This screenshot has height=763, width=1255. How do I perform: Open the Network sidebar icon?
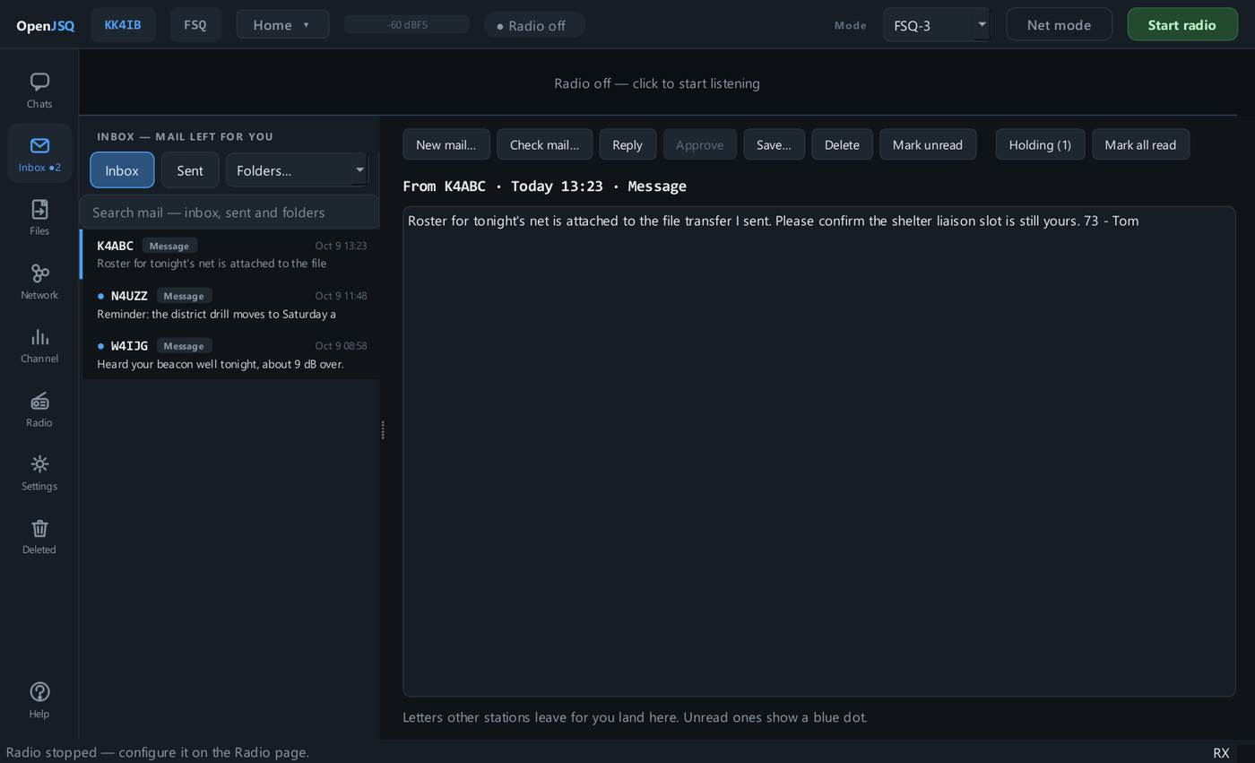(39, 281)
